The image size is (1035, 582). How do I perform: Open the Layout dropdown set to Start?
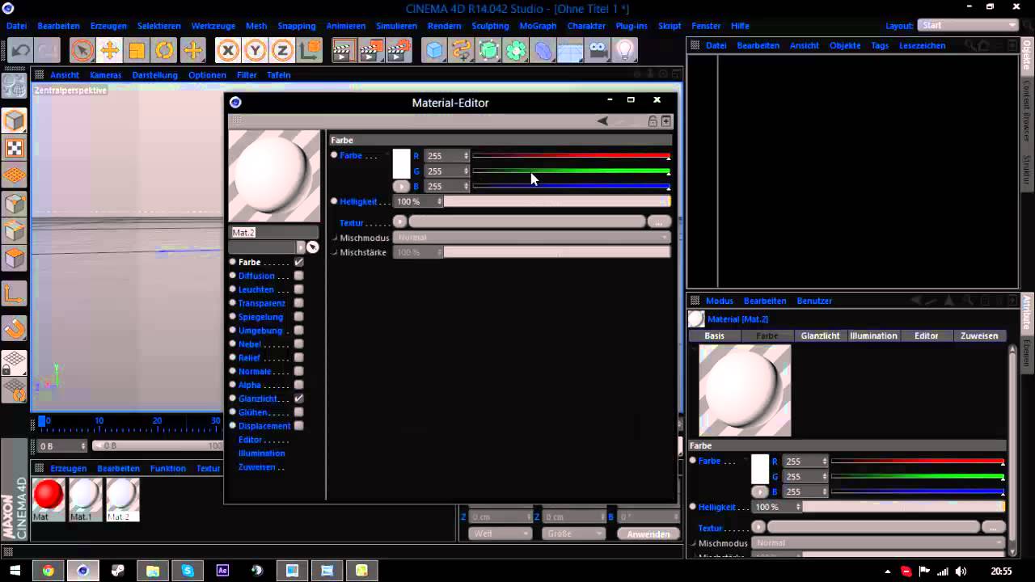[x=970, y=25]
